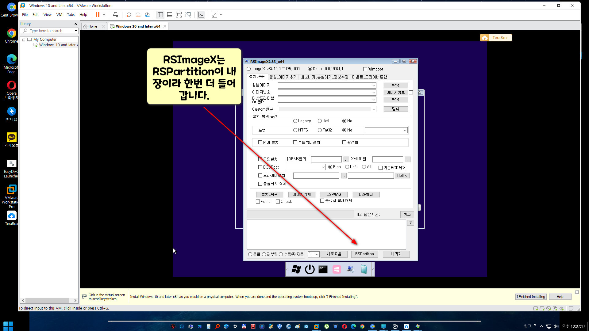The width and height of the screenshot is (589, 331).
Task: Enable the 기존BCD제거 checkbox
Action: coord(380,168)
